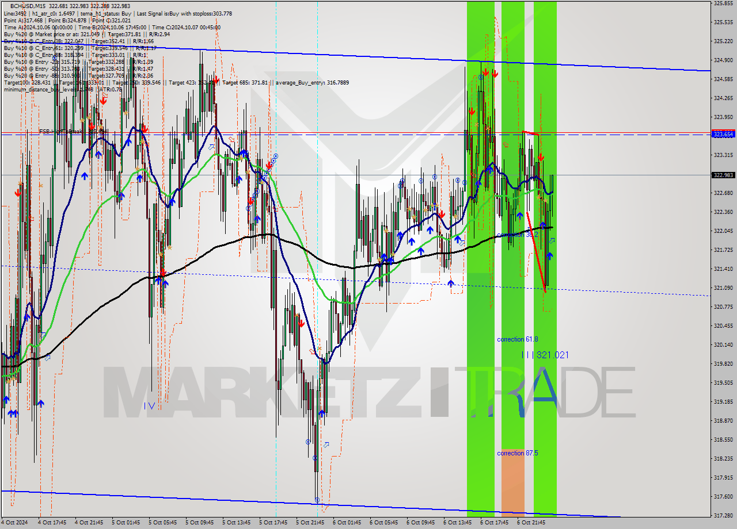
Task: Click the 325.865 price axis label
Action: point(723,3)
